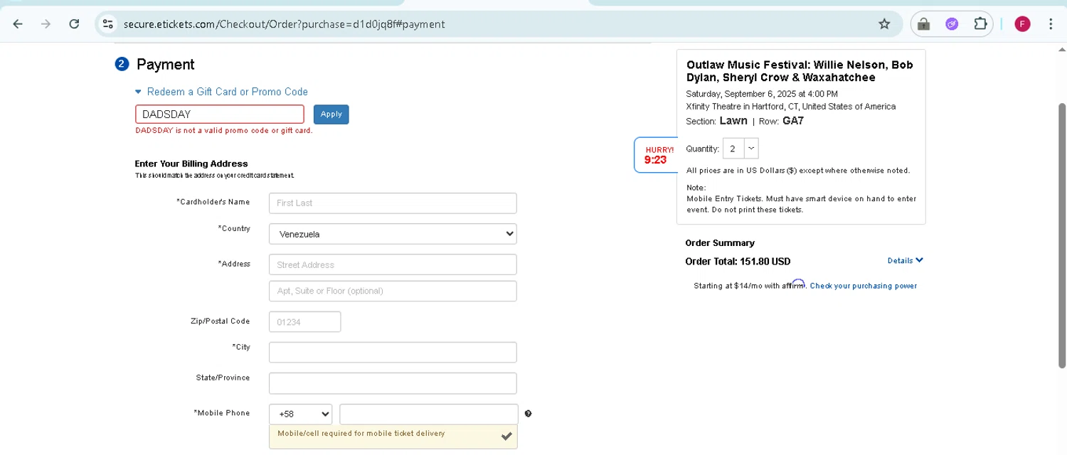The width and height of the screenshot is (1067, 455).
Task: Click the Street Address field
Action: point(393,264)
